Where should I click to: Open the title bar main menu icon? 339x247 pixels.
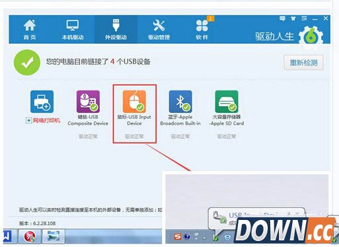coord(304,18)
